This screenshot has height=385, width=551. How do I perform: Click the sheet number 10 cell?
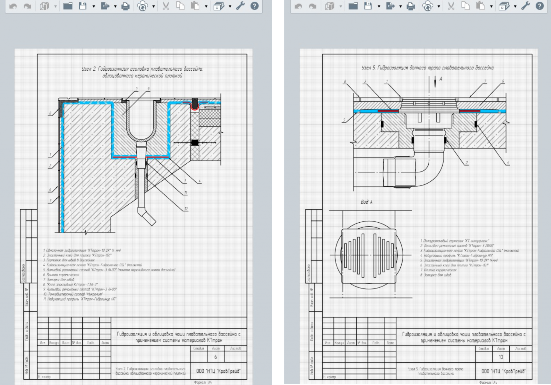click(501, 357)
